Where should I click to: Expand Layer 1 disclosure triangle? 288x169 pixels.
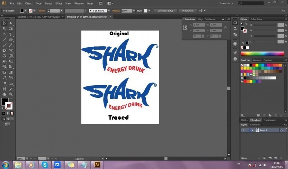click(x=252, y=130)
